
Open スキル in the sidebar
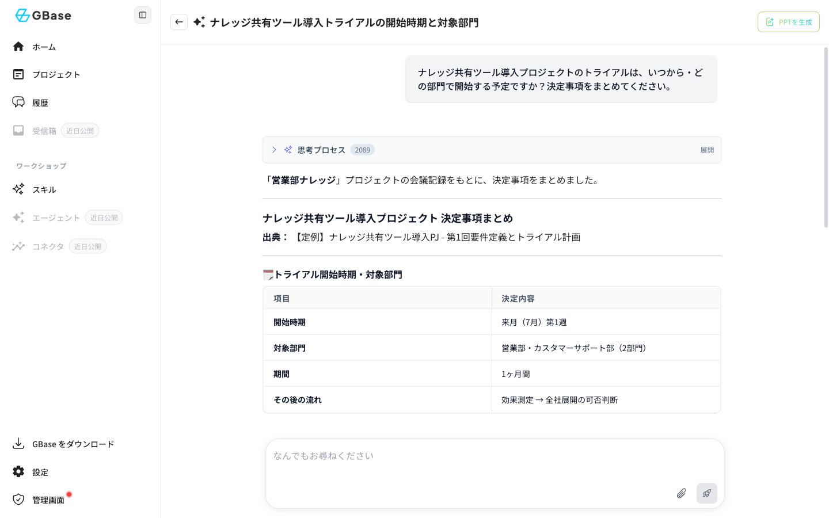(44, 189)
